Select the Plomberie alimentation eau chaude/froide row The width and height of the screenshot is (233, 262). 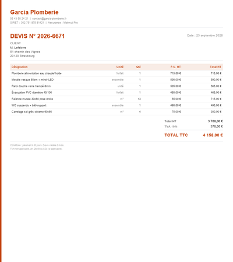pos(116,73)
